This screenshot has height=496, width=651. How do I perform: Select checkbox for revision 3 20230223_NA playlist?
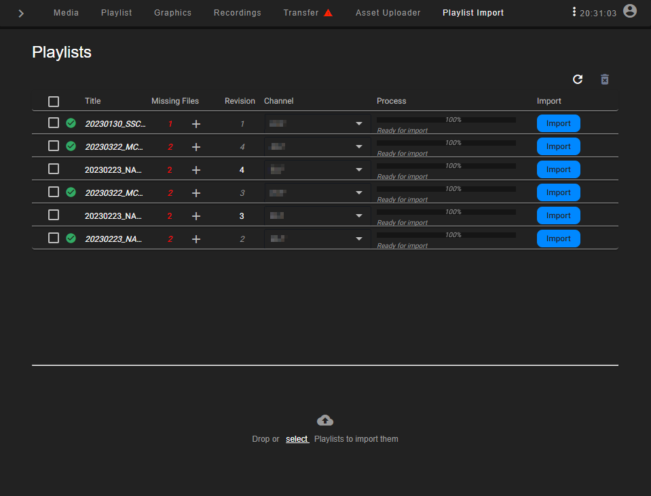point(54,215)
